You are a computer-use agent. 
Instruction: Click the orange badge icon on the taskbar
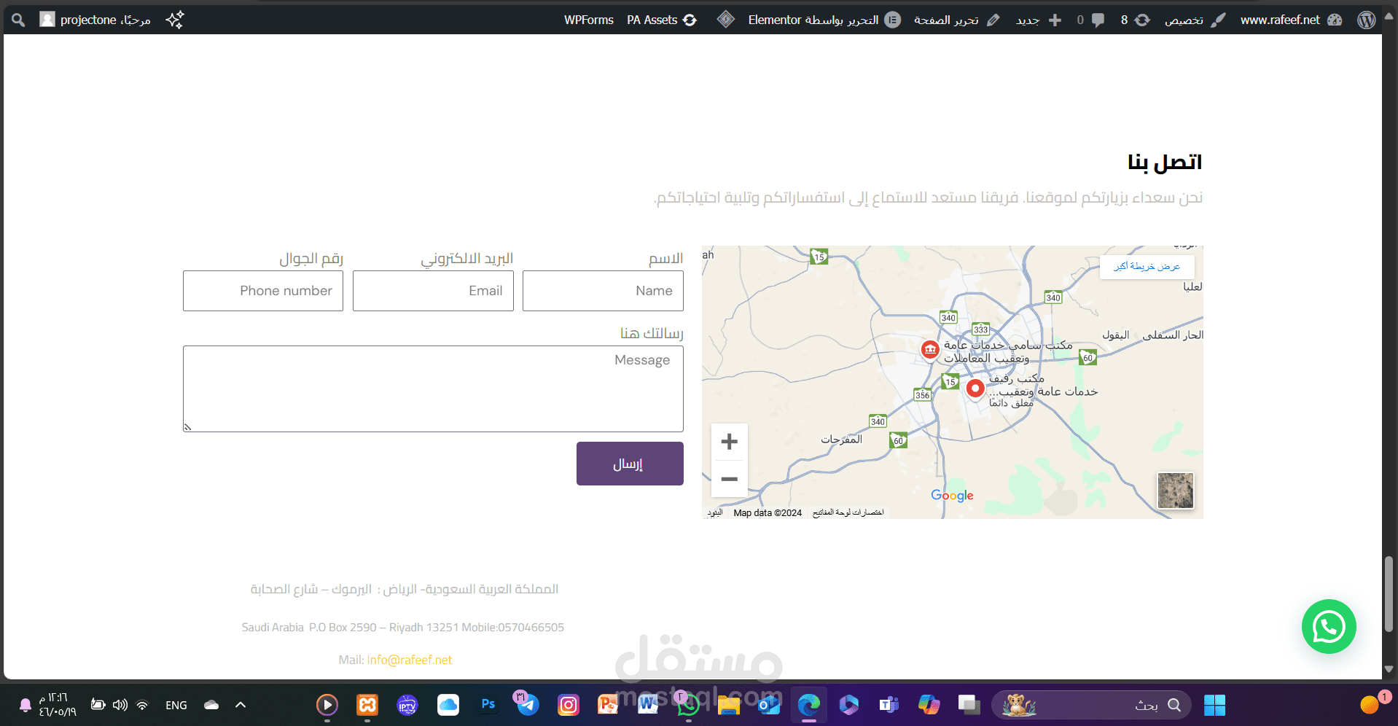1370,705
